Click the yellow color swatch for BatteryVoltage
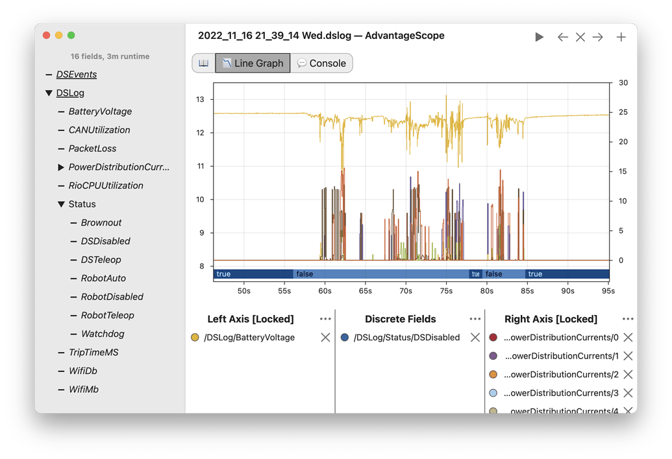This screenshot has height=459, width=672. point(195,337)
